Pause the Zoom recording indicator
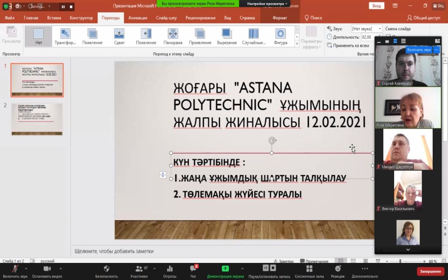448x280 pixels. coord(63,7)
